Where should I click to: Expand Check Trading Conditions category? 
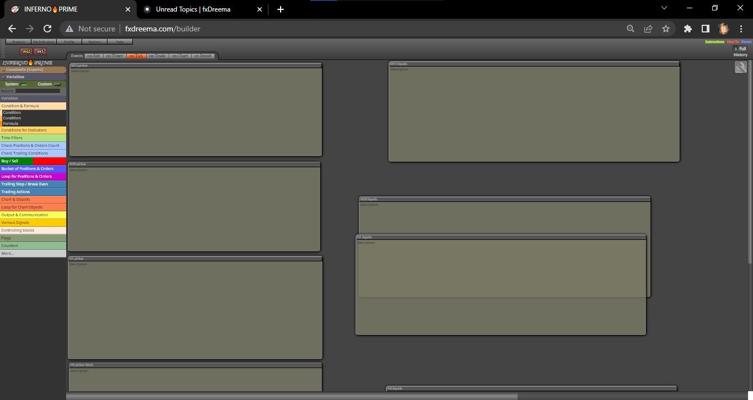pos(33,154)
